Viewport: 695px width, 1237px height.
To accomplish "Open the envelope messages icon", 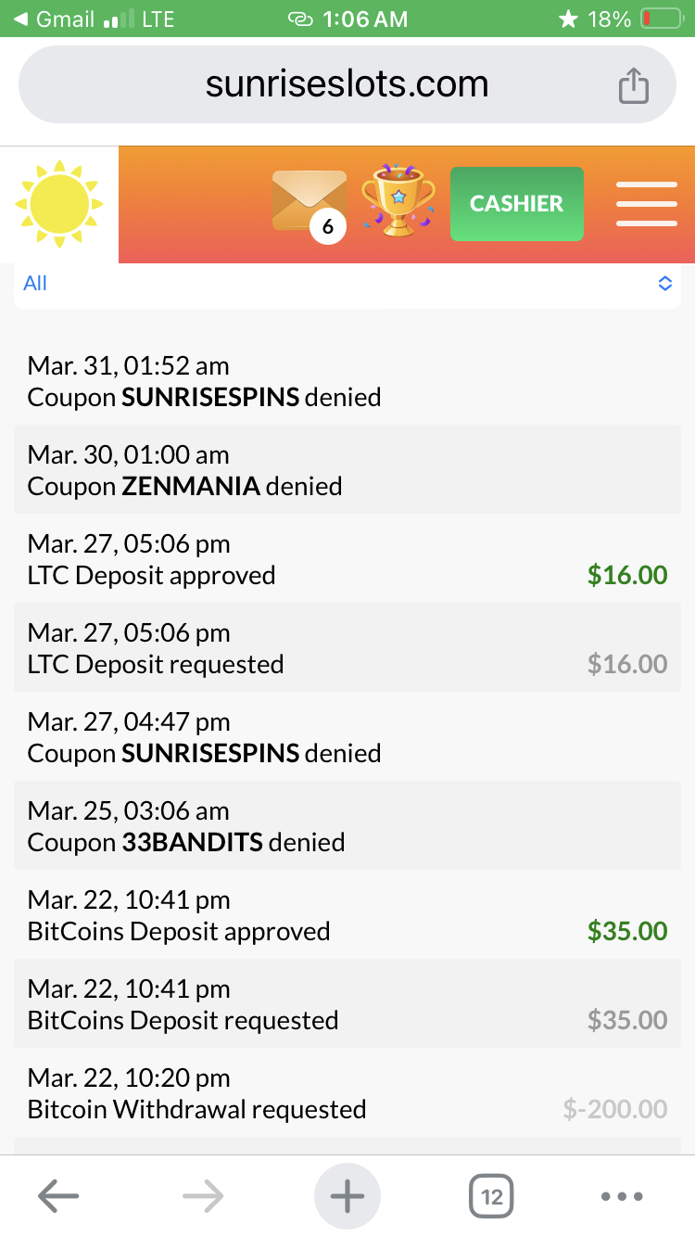I will 310,202.
